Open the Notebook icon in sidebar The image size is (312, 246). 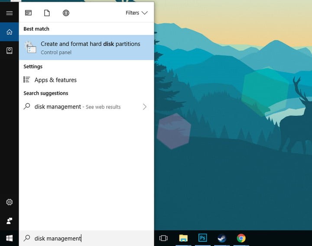pyautogui.click(x=10, y=51)
